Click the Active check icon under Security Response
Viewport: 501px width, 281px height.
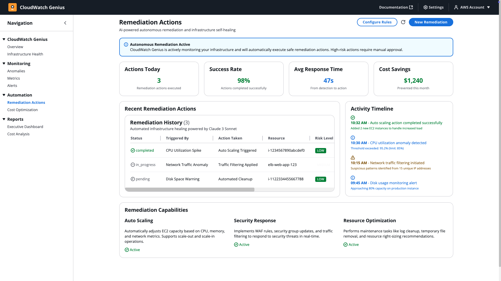coord(236,245)
